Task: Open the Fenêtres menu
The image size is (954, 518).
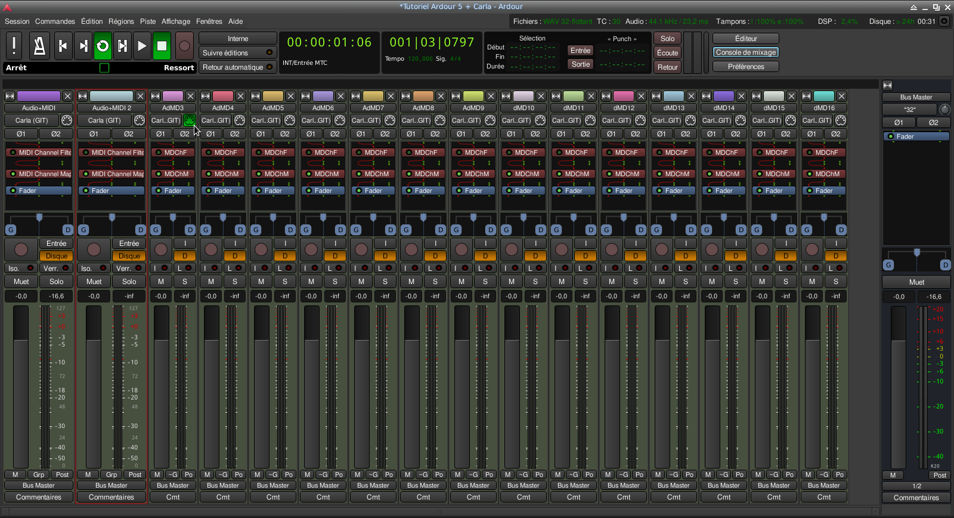Action: pos(209,21)
